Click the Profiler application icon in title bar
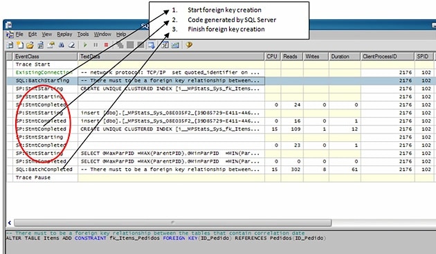Image resolution: width=436 pixels, height=254 pixels. 8,25
